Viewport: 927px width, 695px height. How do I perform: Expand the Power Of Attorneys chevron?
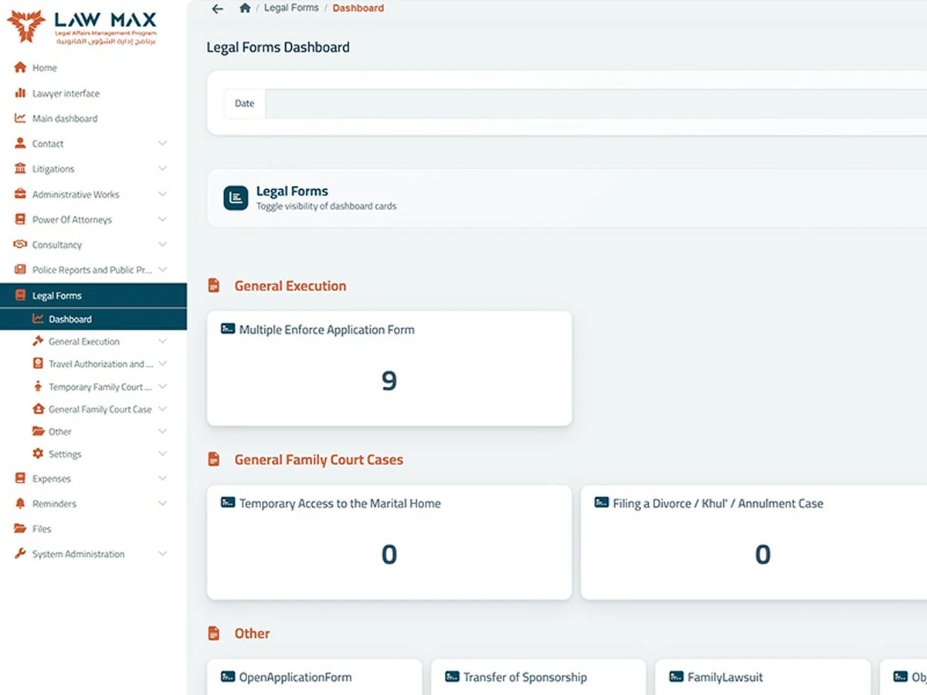click(x=162, y=219)
